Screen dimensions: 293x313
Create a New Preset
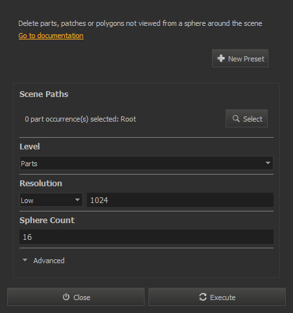click(240, 58)
